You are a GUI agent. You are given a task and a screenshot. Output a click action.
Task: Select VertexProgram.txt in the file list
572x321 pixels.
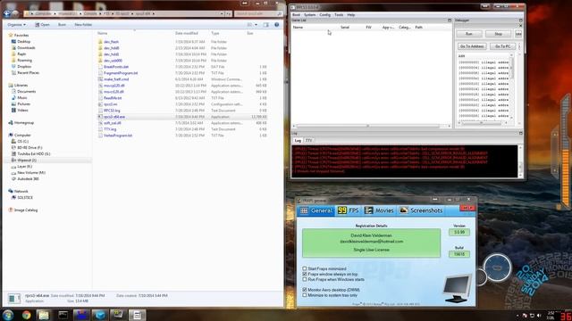[118, 136]
